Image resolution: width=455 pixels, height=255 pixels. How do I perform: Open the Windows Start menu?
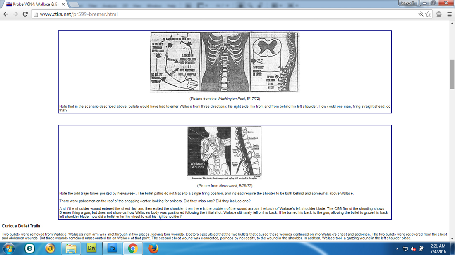coord(9,248)
